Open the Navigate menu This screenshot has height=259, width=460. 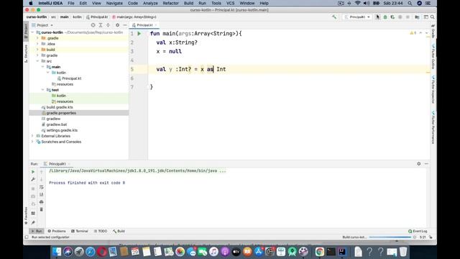[114, 3]
